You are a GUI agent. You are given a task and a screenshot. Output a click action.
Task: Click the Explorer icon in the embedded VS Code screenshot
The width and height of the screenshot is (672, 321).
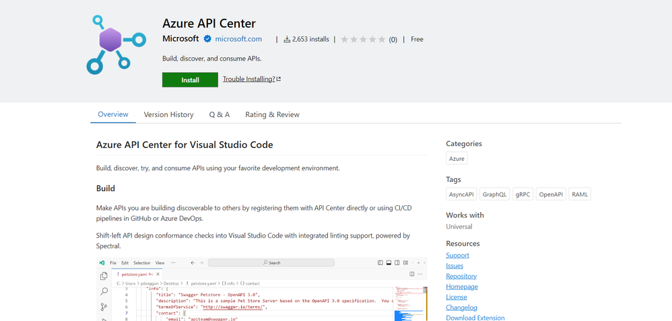click(x=104, y=276)
